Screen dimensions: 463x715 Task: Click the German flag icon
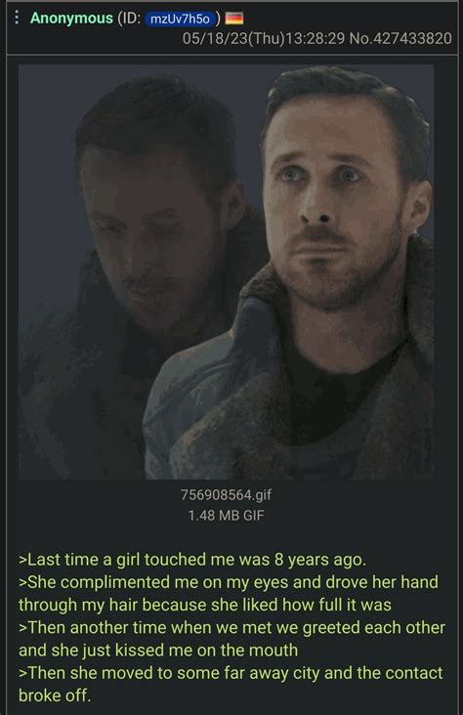234,19
